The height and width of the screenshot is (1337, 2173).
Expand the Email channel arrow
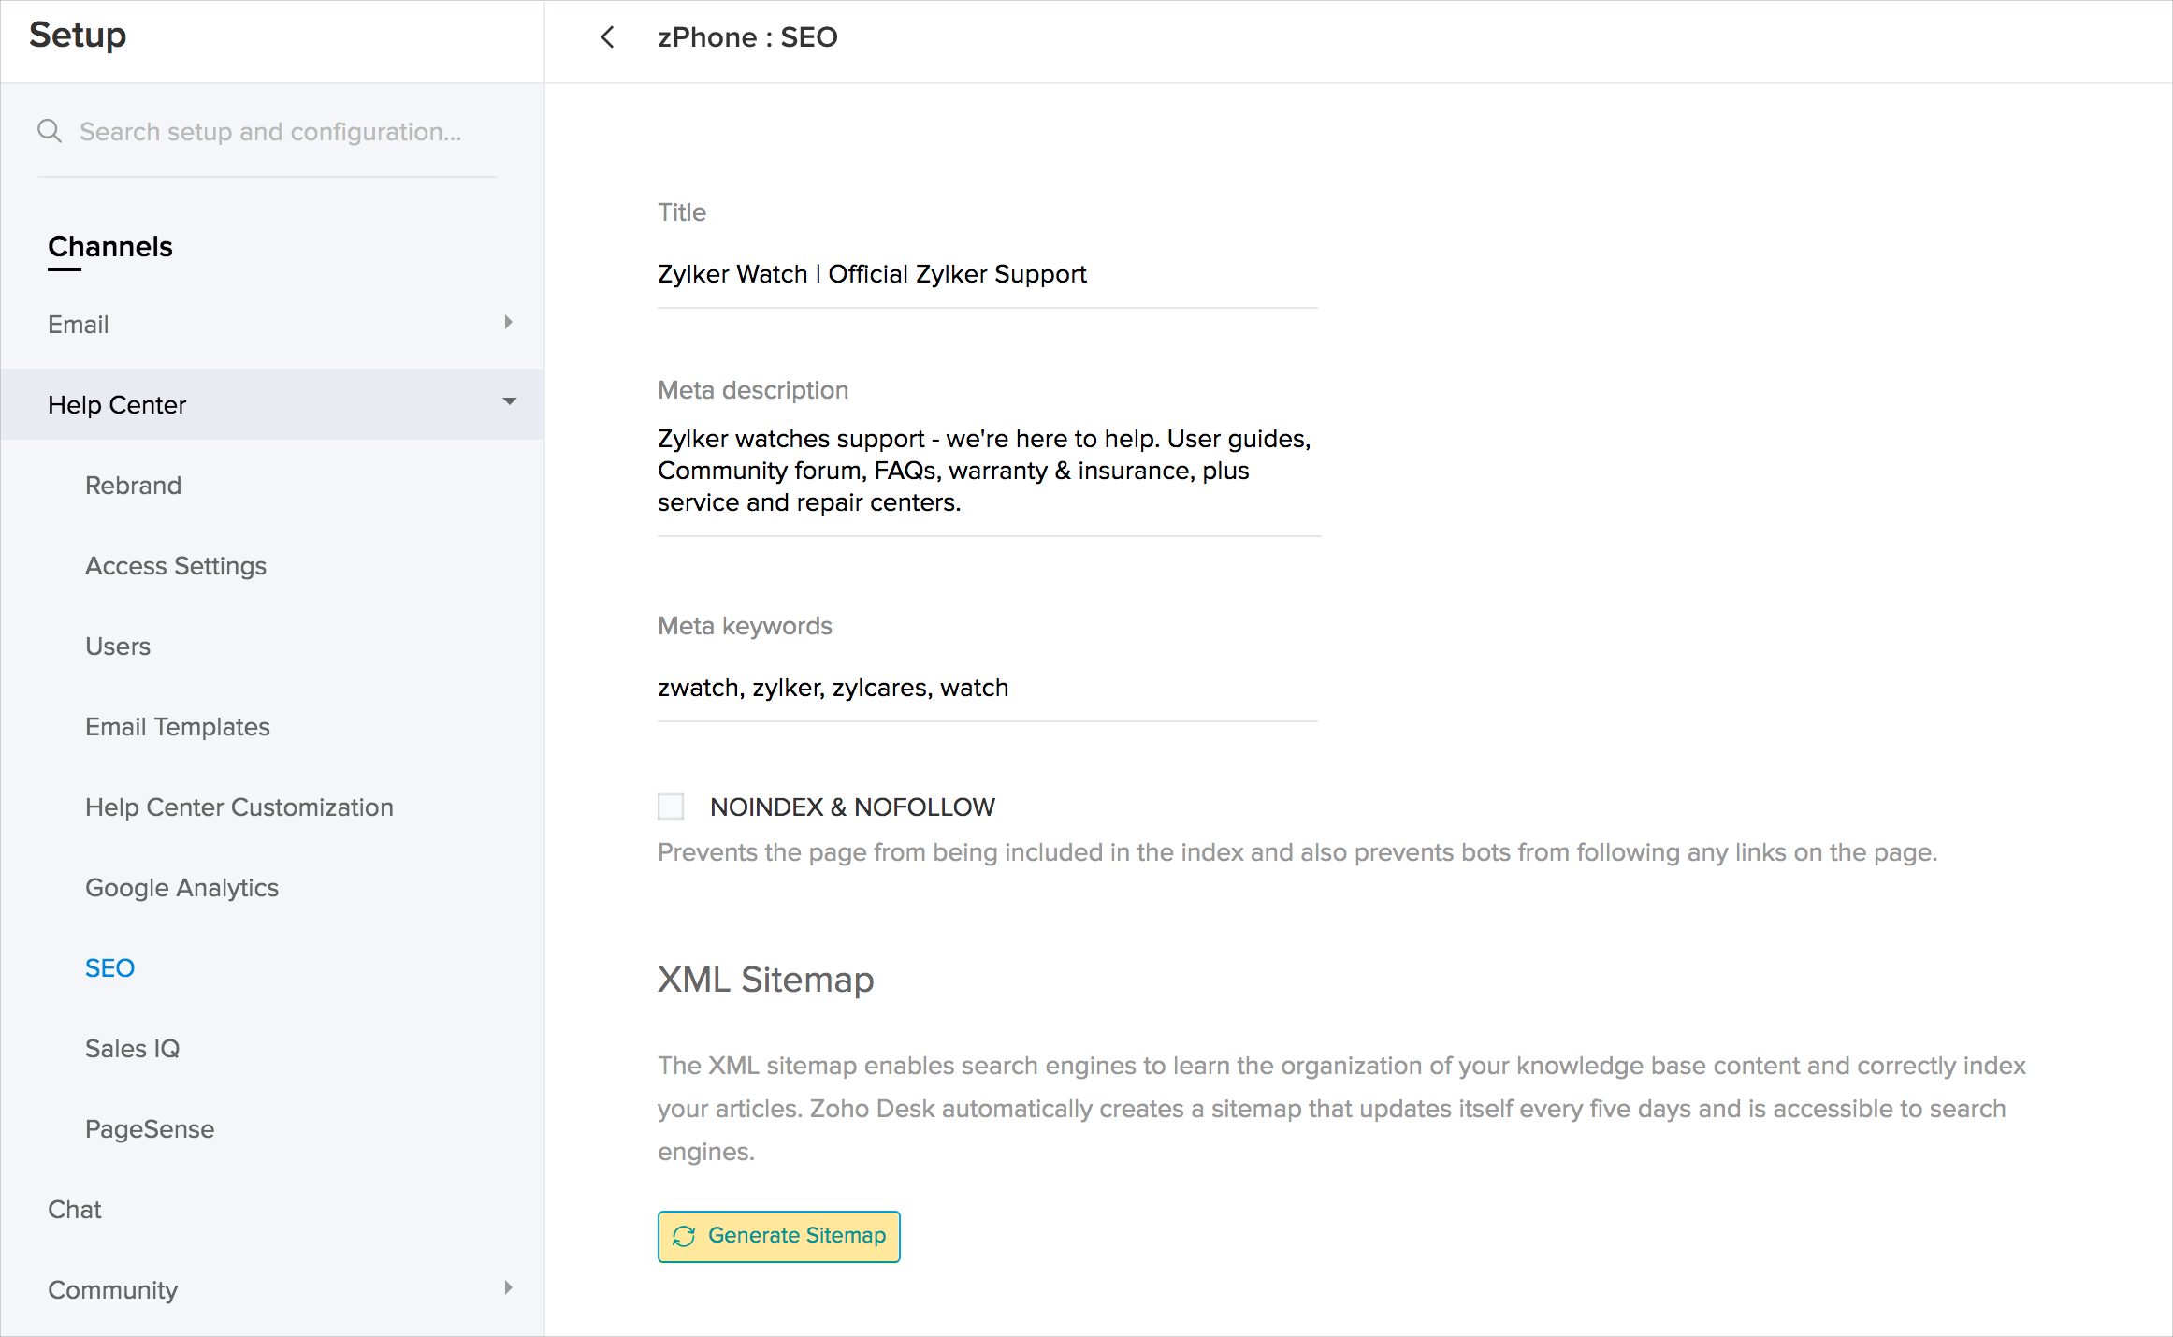(x=508, y=323)
